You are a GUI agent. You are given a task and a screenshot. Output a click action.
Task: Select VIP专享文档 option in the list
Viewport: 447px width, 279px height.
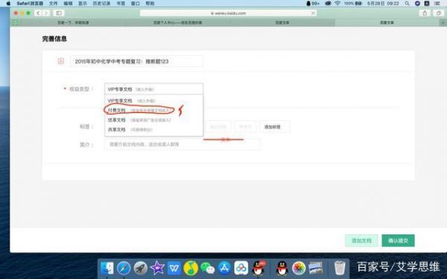click(153, 100)
